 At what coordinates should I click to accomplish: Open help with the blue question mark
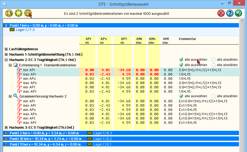click(230, 13)
